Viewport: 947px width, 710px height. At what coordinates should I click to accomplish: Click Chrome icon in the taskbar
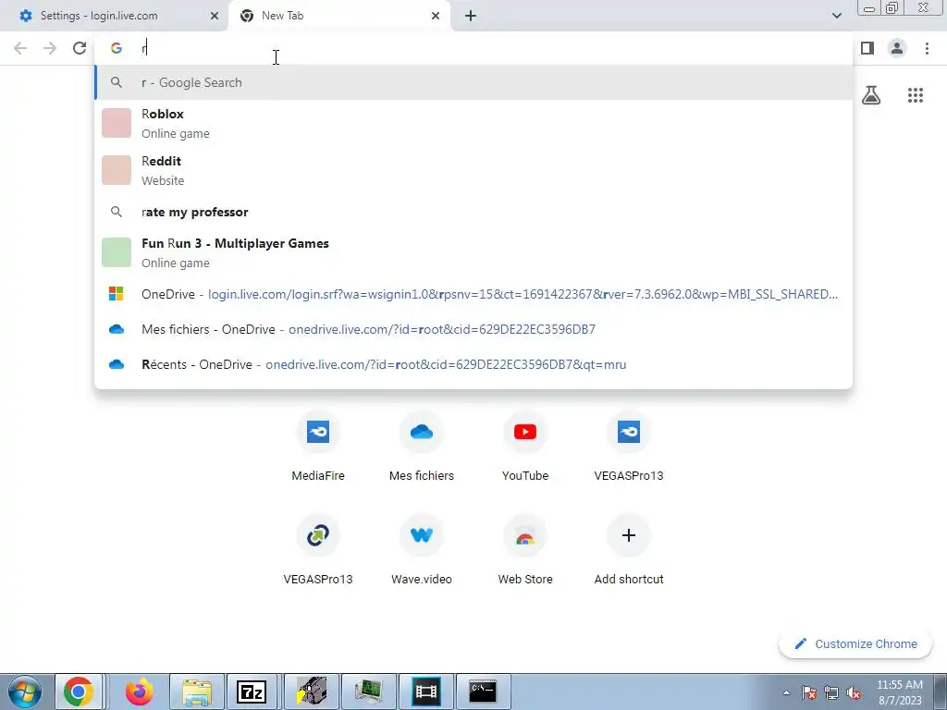[80, 692]
